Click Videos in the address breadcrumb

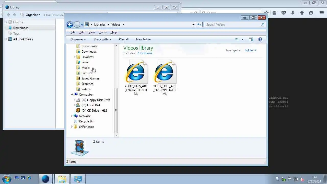(116, 25)
